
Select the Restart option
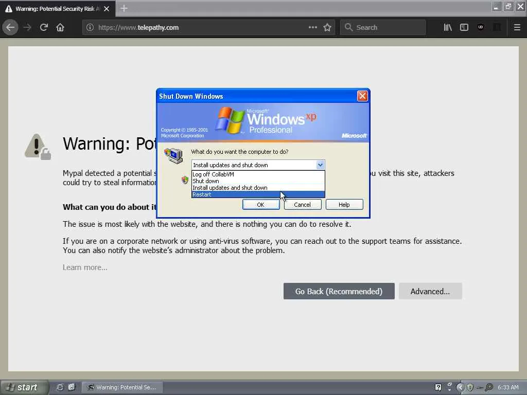tap(258, 194)
